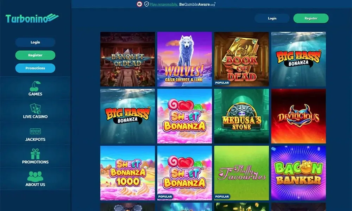This screenshot has height=211, width=352.
Task: Open Sweet Bonanza without the Popular badge
Action: point(184,116)
